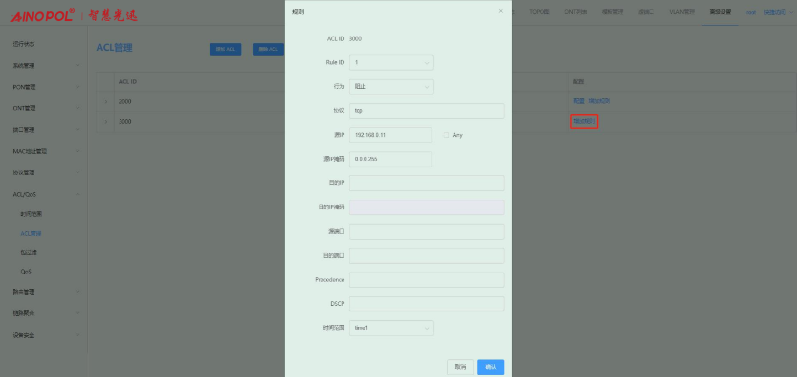This screenshot has width=797, height=377.
Task: Select 包过滤 in the sidebar
Action: coord(29,253)
